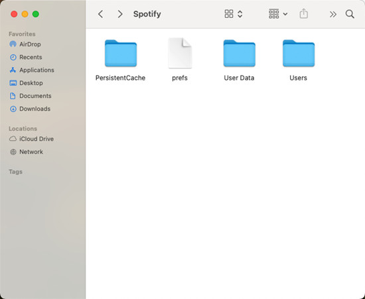Viewport: 365px width, 299px height.
Task: Open Applications in the sidebar
Action: (x=36, y=70)
